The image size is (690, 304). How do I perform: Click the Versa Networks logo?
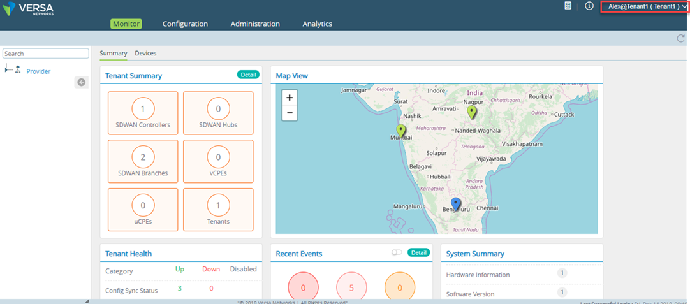click(x=29, y=9)
